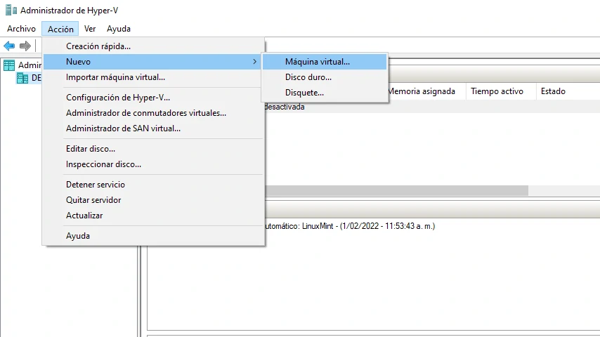Expand the Nuevo submenu arrow
The width and height of the screenshot is (600, 337).
pyautogui.click(x=255, y=62)
